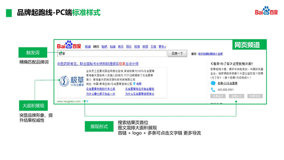Click the 地址: 中国•青海互助 address text
284x160 pixels.
click(109, 84)
